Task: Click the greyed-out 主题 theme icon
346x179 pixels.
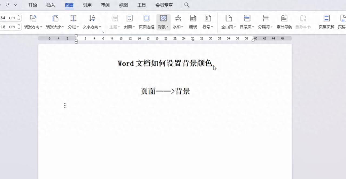Action: click(x=115, y=18)
